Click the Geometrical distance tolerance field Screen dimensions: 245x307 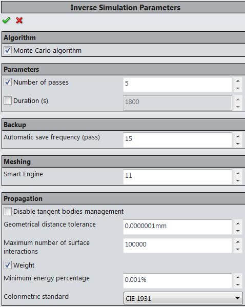pos(177,227)
